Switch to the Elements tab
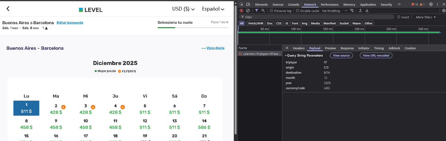446x141 pixels. [261, 4]
